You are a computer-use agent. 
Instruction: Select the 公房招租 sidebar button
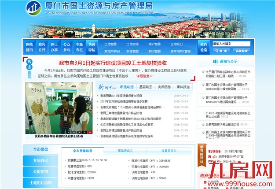[40, 172]
